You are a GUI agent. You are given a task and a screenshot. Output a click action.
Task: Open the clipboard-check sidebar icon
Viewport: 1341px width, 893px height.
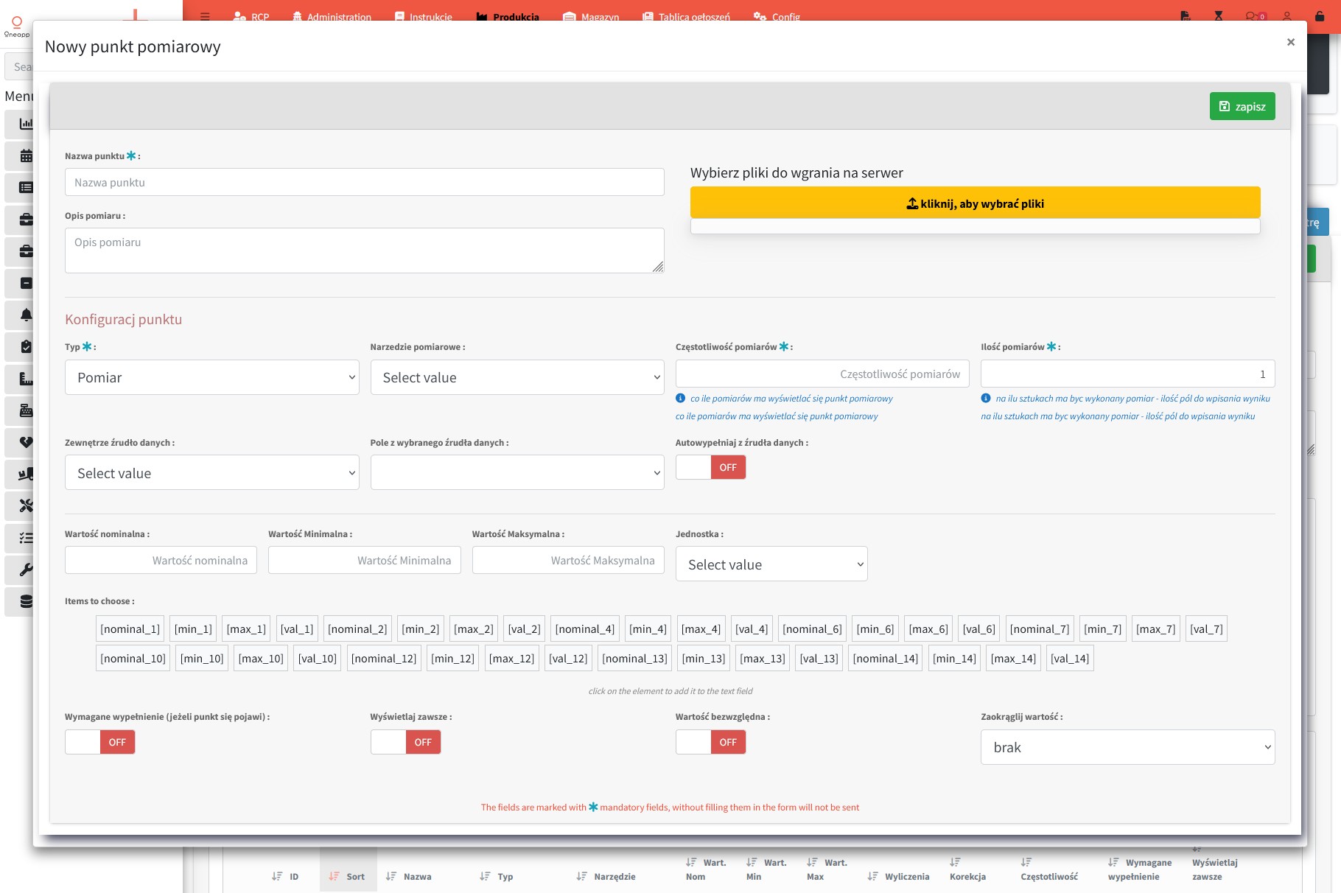click(26, 346)
